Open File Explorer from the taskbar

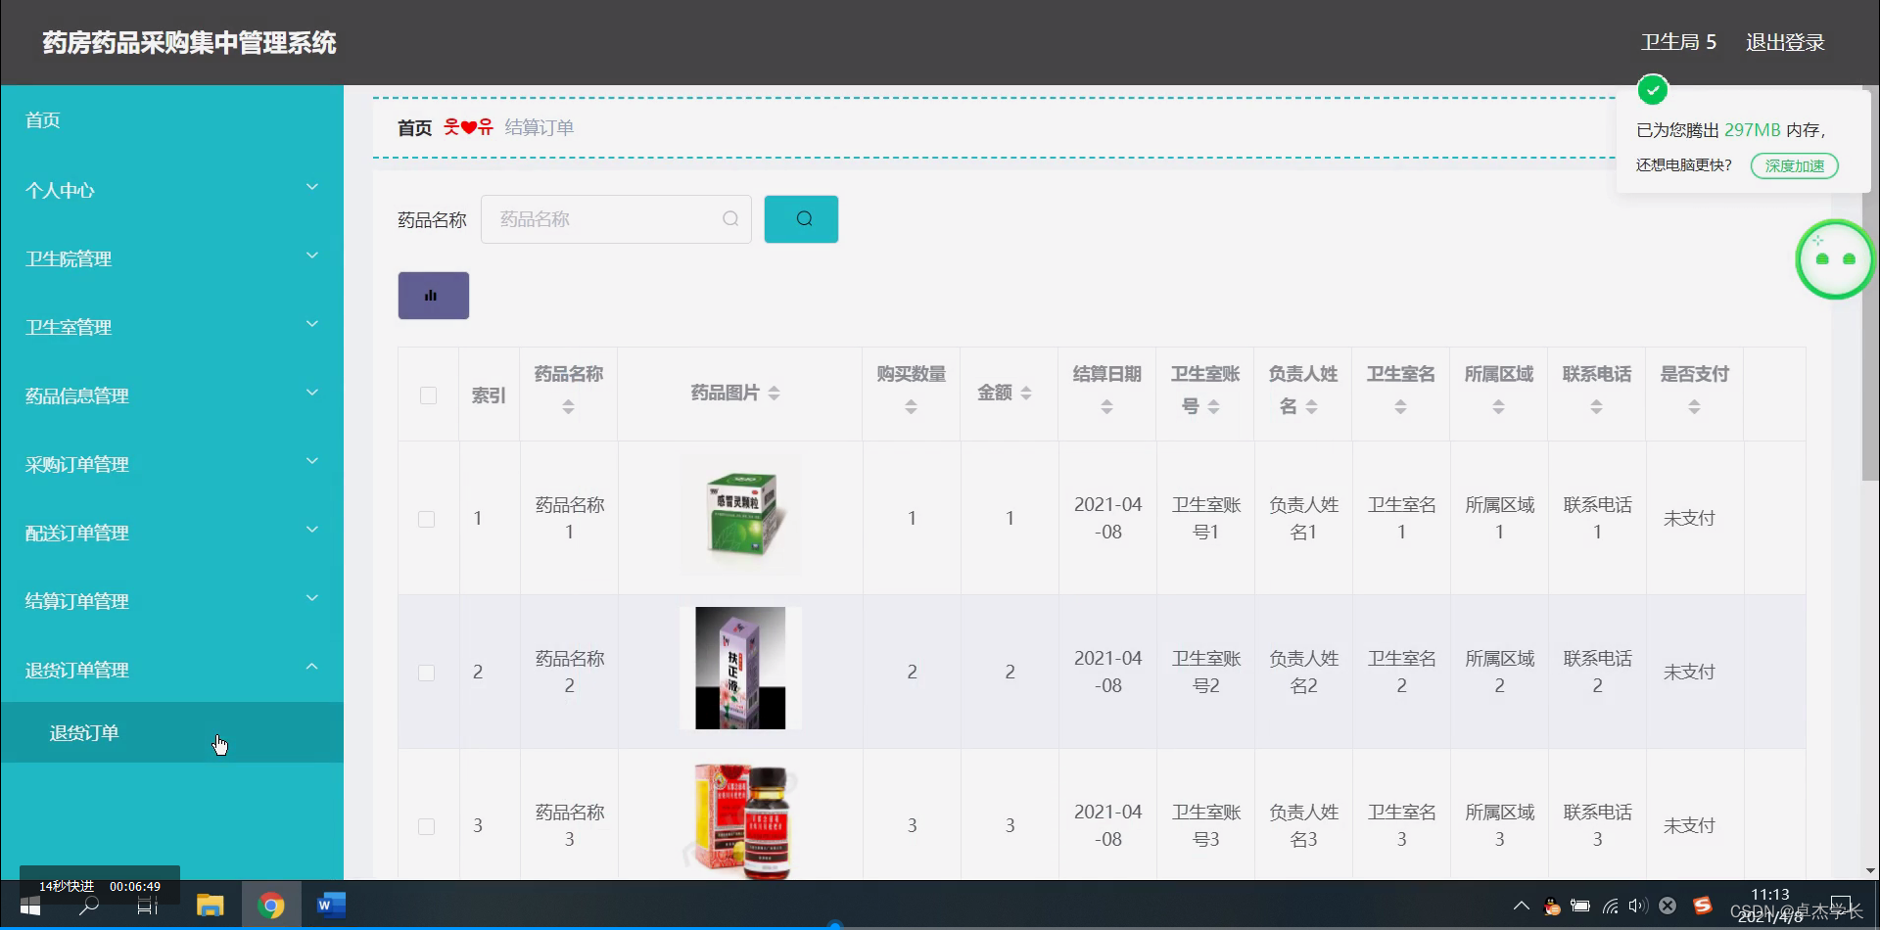click(x=210, y=905)
